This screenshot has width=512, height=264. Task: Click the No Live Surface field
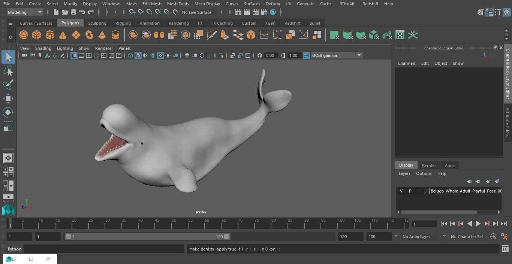[199, 12]
